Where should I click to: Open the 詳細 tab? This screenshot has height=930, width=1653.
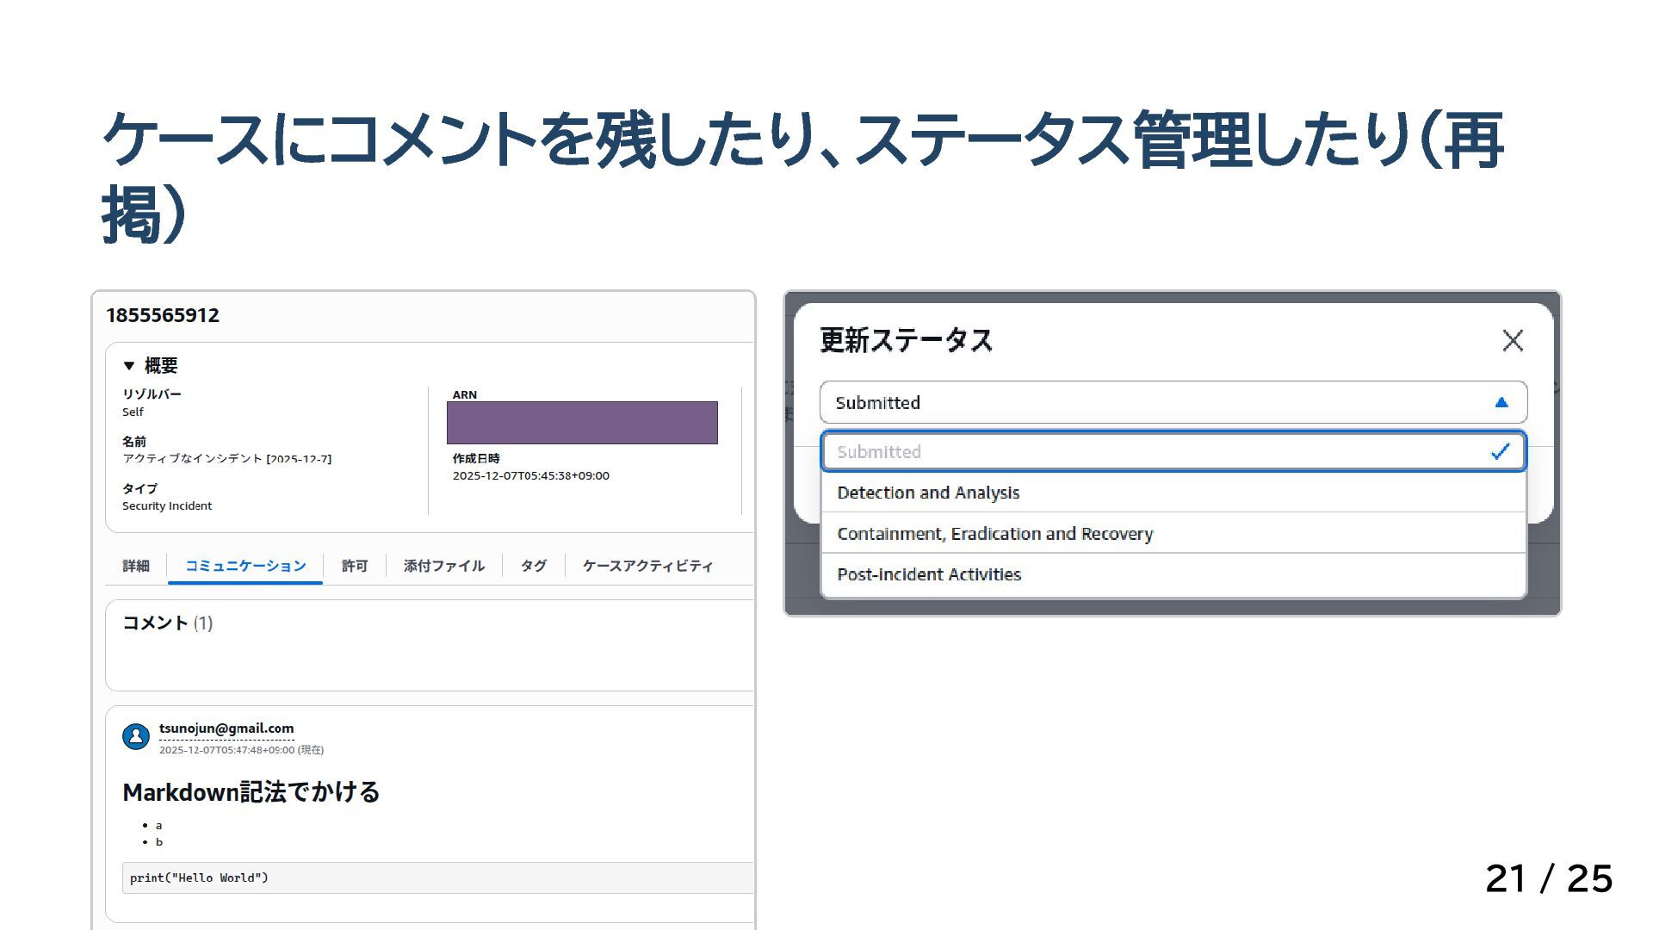click(136, 566)
